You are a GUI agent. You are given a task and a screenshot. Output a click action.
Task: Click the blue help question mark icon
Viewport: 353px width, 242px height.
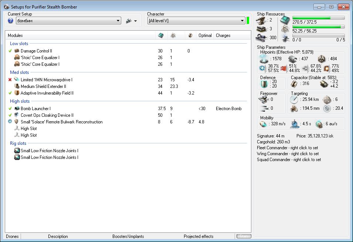point(10,21)
